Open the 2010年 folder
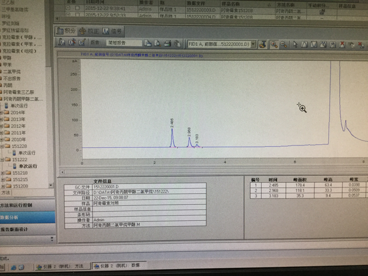The image size is (368, 276). tap(14, 139)
